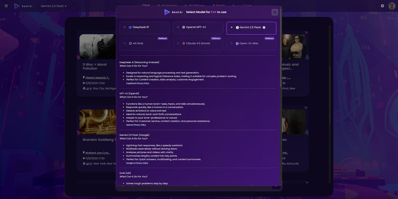Click the Claude starburst icon
Viewport: 398px width, 199px height.
[184, 43]
